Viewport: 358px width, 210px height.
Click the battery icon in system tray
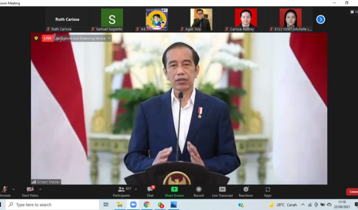323,205
